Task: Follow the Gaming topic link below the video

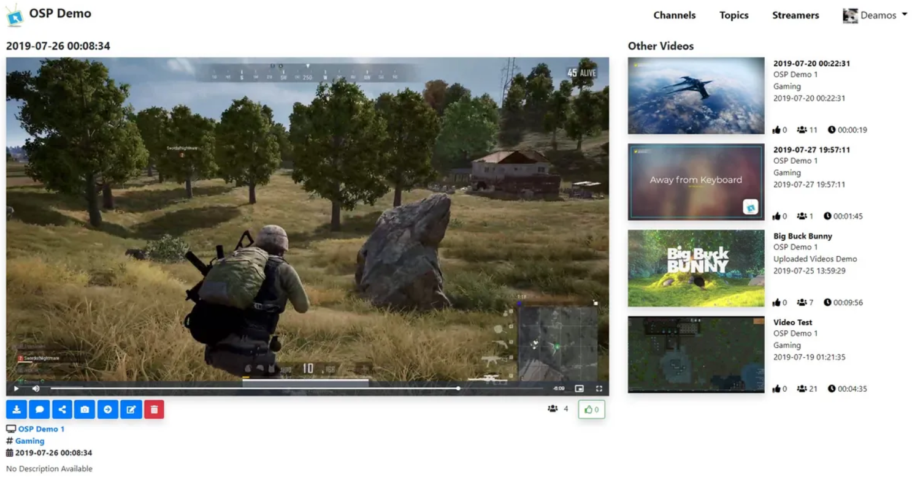Action: (29, 441)
